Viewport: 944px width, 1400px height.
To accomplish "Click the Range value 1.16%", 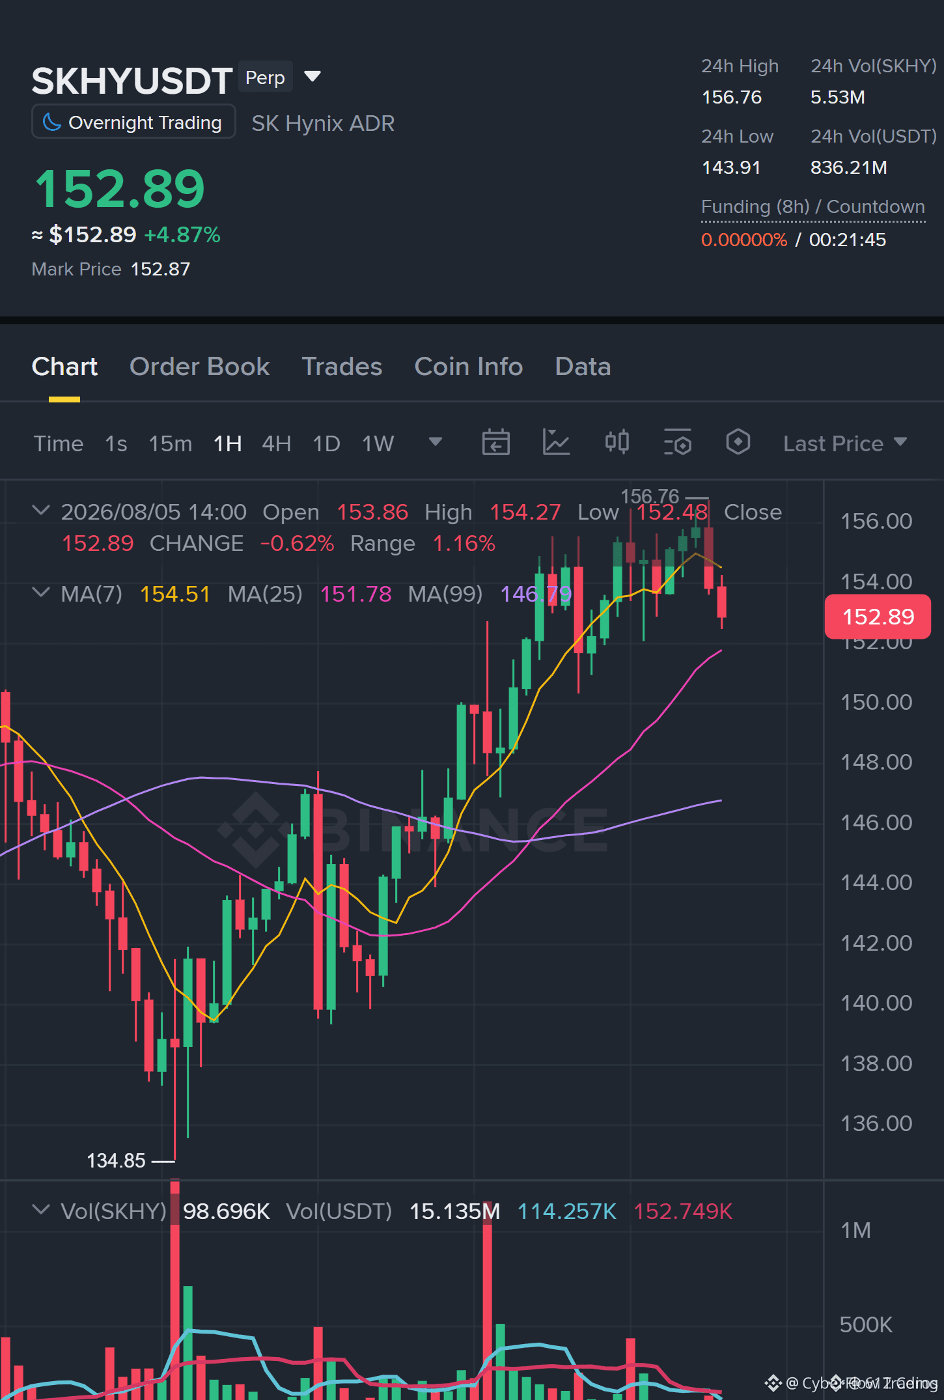I will point(464,543).
